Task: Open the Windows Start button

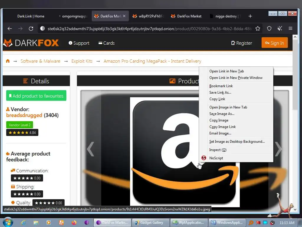Action: click(x=8, y=222)
